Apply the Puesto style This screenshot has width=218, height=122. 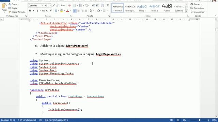point(167,8)
